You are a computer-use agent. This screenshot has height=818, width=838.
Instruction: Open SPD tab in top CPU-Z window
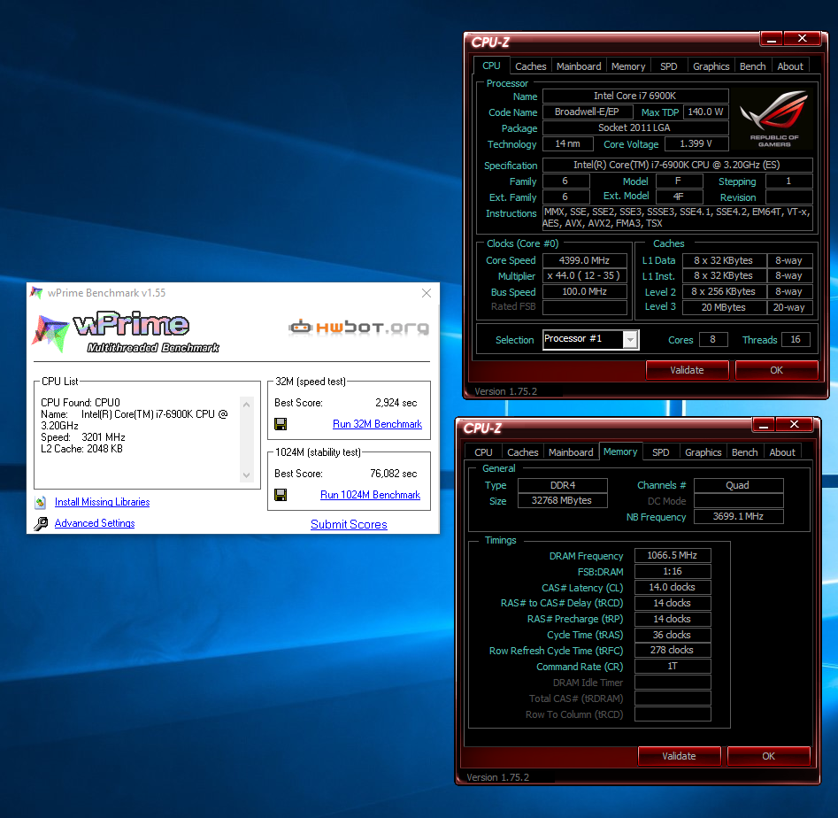(668, 66)
